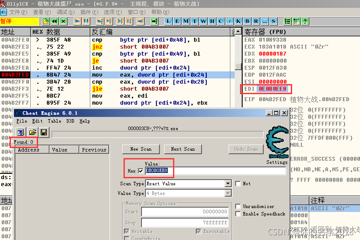Click the OllyICE open file toolbar icon
This screenshot has height=240, width=360.
tap(46, 21)
